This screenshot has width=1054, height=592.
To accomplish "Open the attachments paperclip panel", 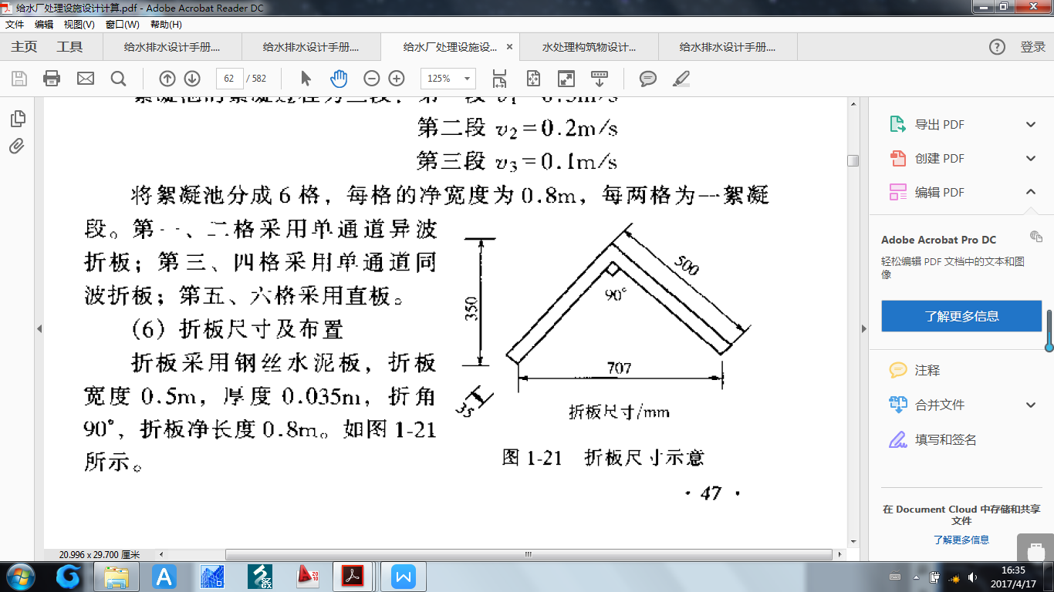I will 17,146.
